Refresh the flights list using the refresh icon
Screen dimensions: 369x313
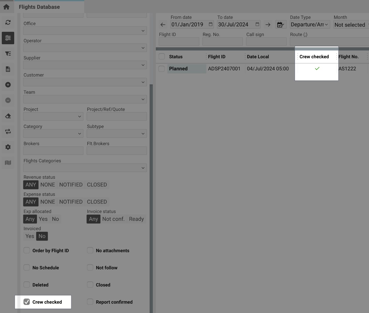tap(8, 22)
